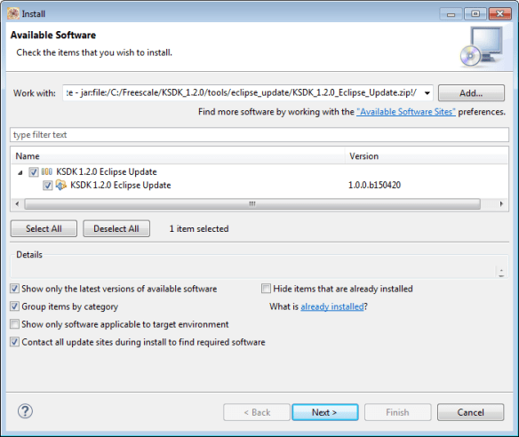This screenshot has width=519, height=437.
Task: Open the already installed link
Action: [332, 306]
